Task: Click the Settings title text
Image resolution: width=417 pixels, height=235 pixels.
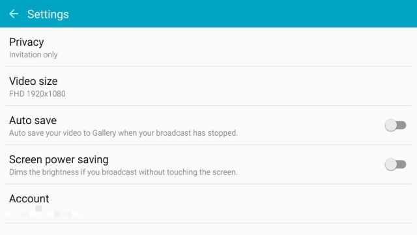Action: click(x=48, y=14)
